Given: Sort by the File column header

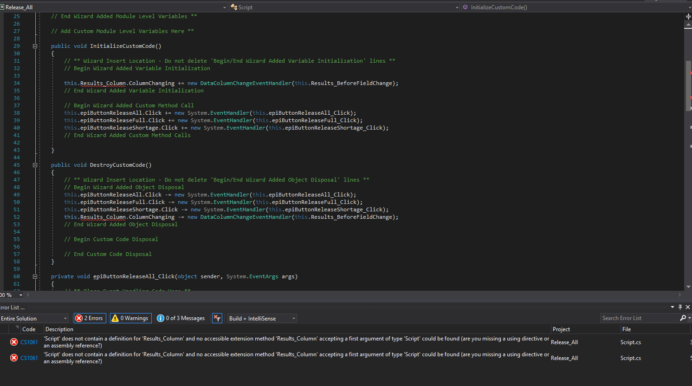Looking at the screenshot, I should pyautogui.click(x=627, y=329).
